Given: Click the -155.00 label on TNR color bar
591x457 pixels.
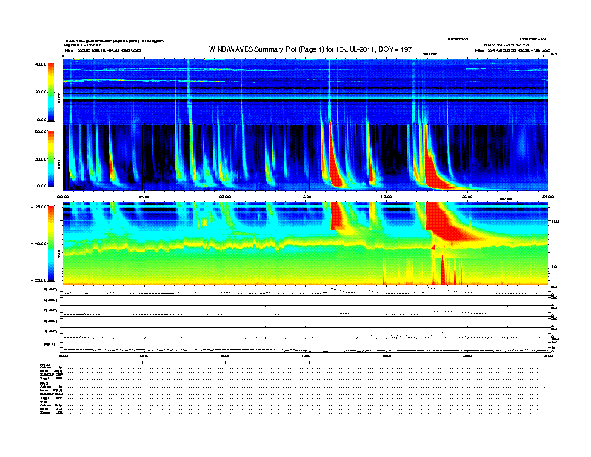Looking at the screenshot, I should [39, 280].
